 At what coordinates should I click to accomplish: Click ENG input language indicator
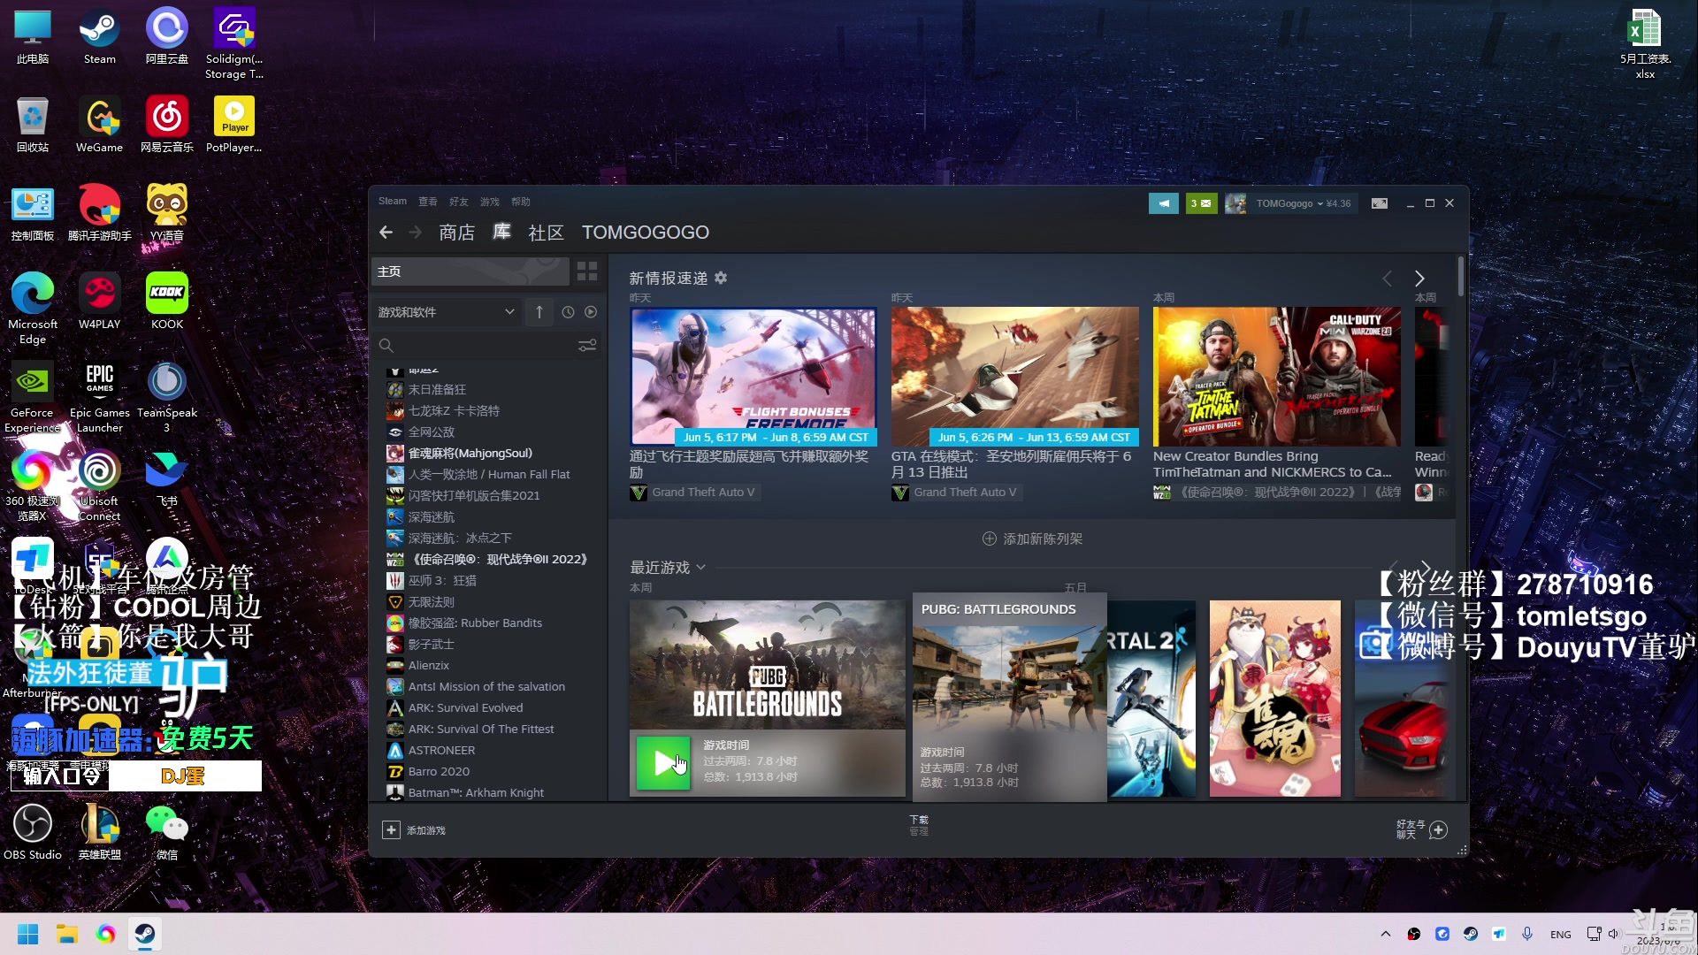pyautogui.click(x=1560, y=935)
